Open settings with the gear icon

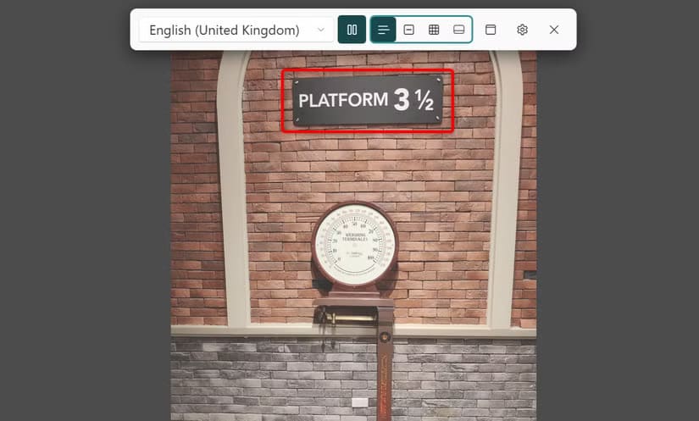(522, 30)
